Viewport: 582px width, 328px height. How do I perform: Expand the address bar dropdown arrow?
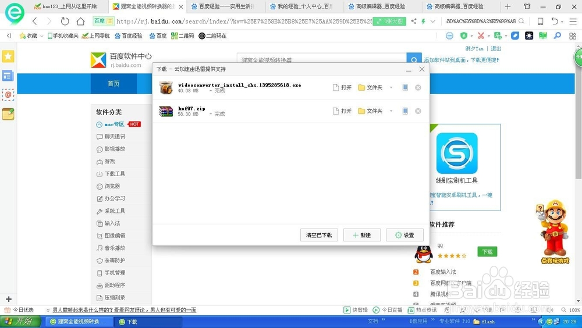433,21
